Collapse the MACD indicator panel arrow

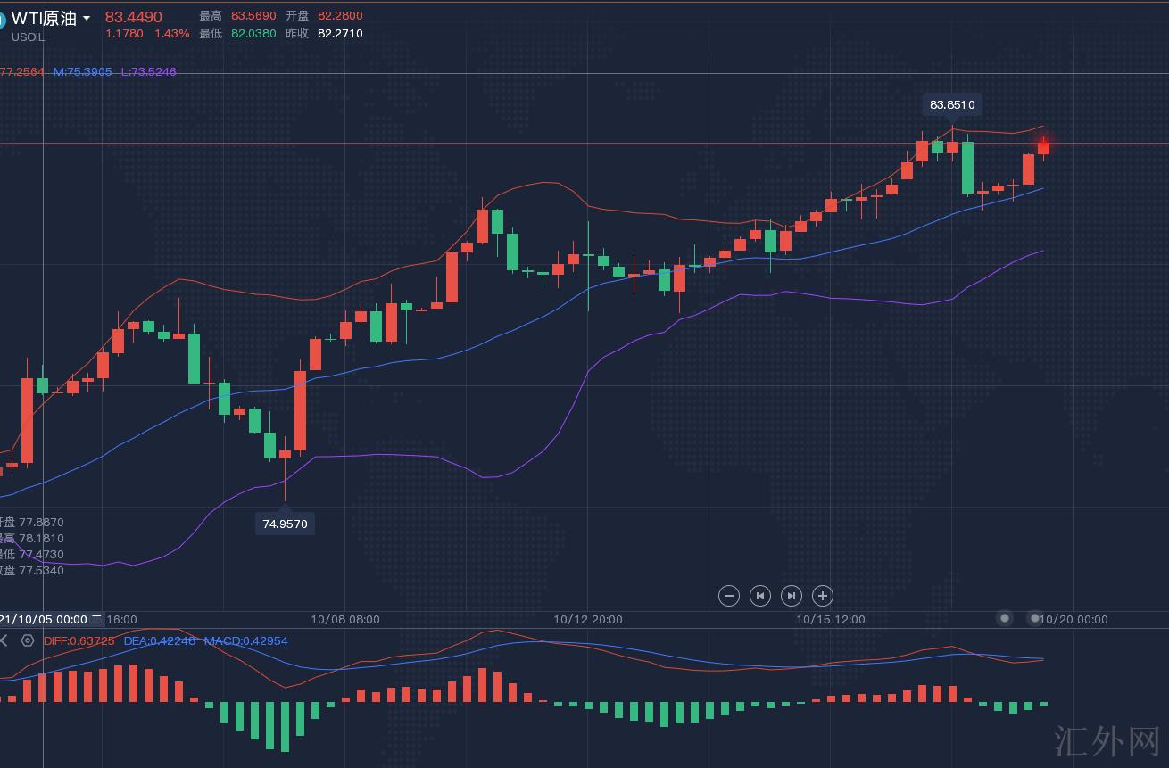click(x=4, y=640)
